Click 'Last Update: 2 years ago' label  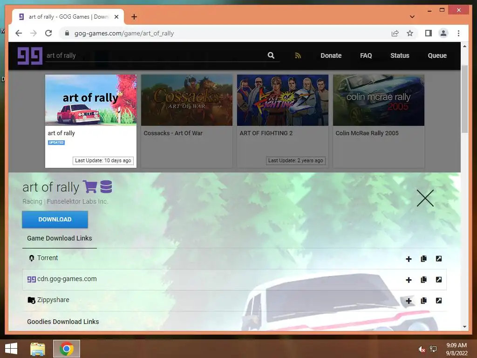pos(295,160)
